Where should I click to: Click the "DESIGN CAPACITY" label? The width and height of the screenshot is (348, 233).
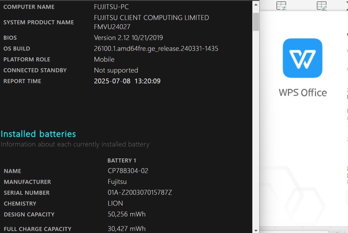click(29, 215)
